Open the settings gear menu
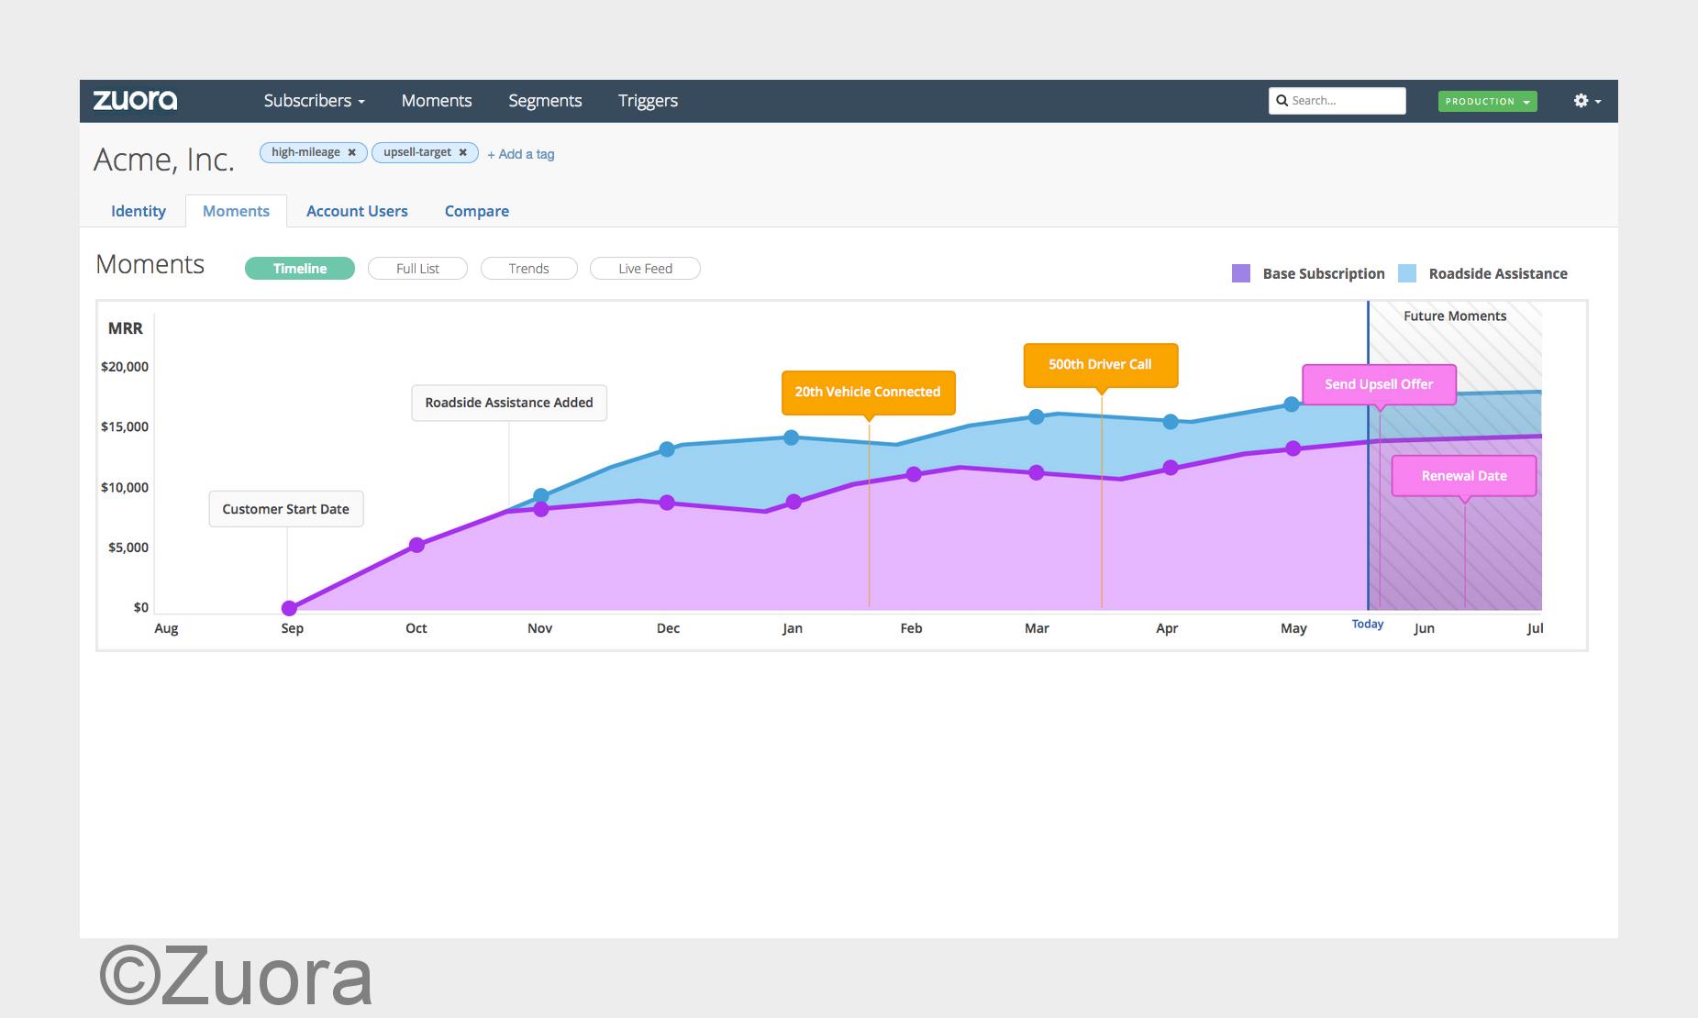1698x1018 pixels. click(x=1587, y=101)
